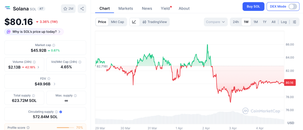This screenshot has width=303, height=130.
Task: Click Circulating supply verified badge
Action: (61, 112)
